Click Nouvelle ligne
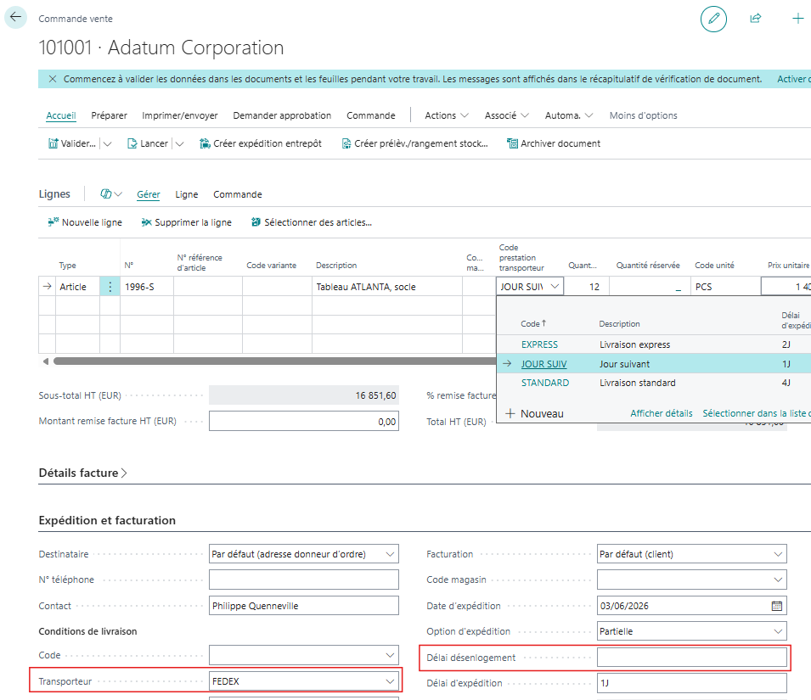This screenshot has width=811, height=700. 85,222
